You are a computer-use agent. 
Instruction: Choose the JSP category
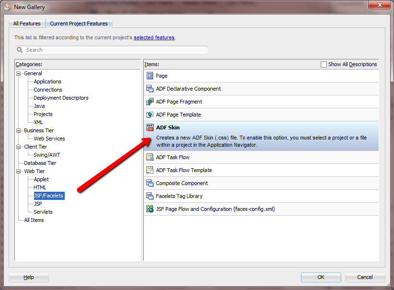pyautogui.click(x=38, y=204)
